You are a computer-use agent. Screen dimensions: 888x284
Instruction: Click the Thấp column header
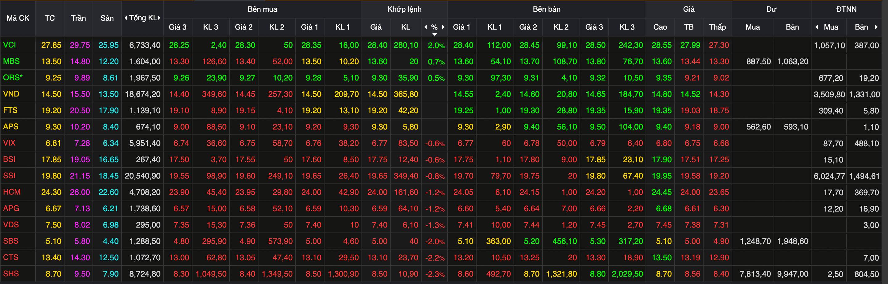[717, 27]
